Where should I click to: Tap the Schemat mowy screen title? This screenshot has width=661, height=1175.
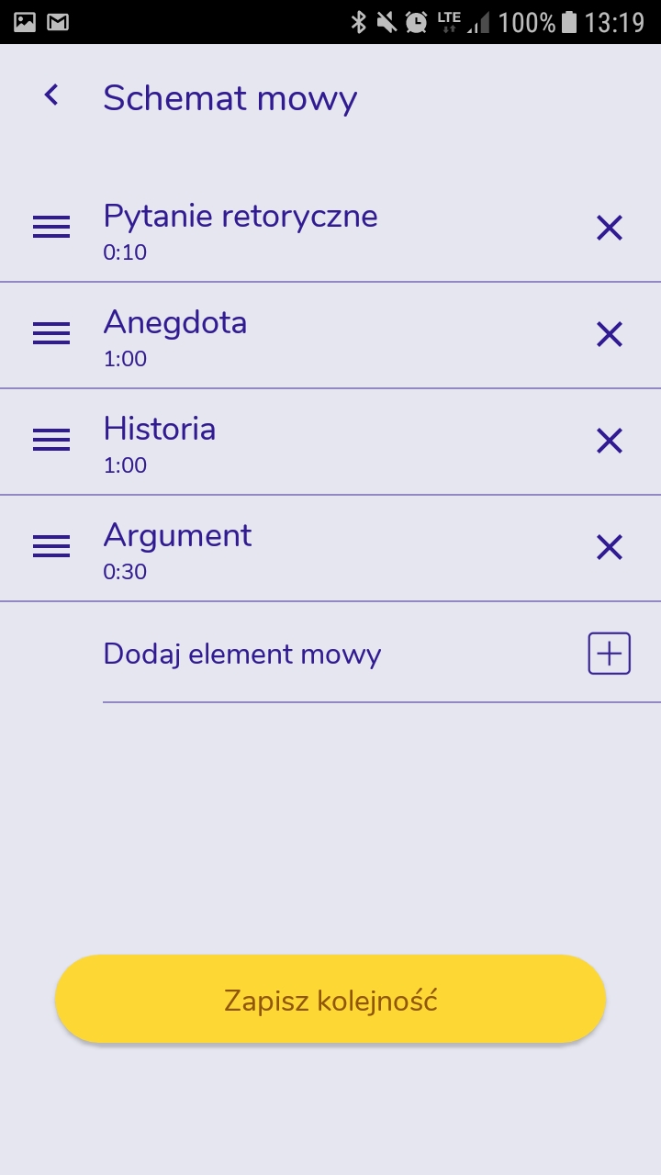230,98
